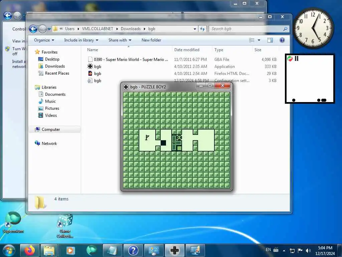Click the Search bgb input field
Image resolution: width=342 pixels, height=257 pixels.
click(x=246, y=29)
